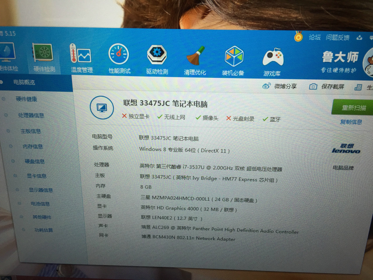Click the computer monitor icon beside the model title
Viewport: 373px width, 280px height.
click(102, 108)
